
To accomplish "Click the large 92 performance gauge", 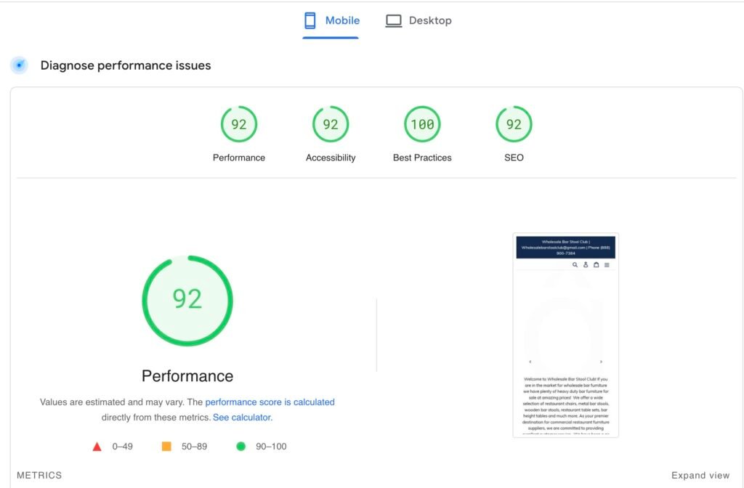I will (187, 300).
